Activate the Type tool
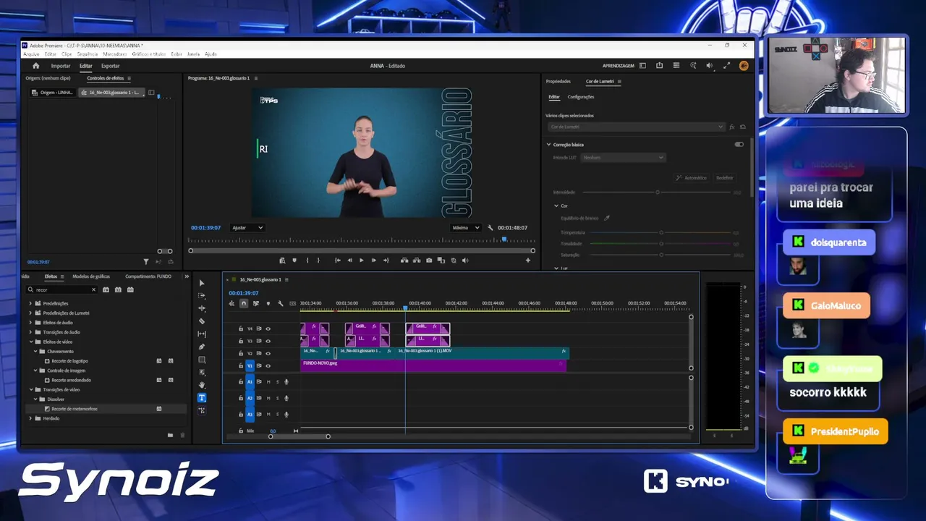 (x=202, y=398)
